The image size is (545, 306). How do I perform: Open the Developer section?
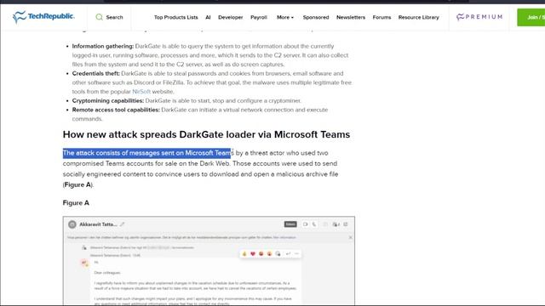point(231,17)
